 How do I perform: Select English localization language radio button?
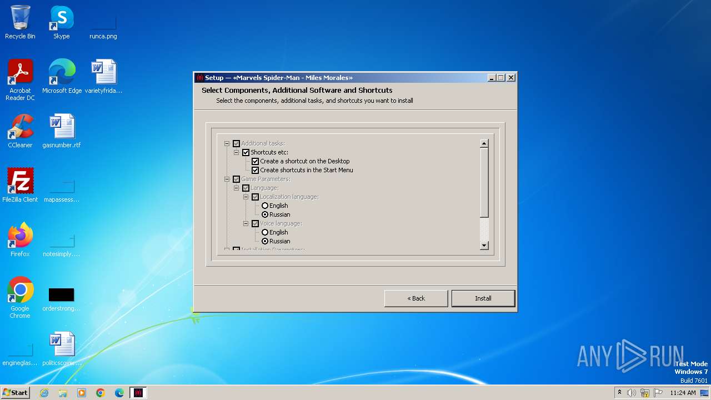265,206
